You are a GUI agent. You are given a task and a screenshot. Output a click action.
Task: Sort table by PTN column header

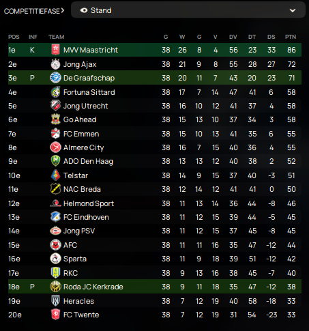291,37
